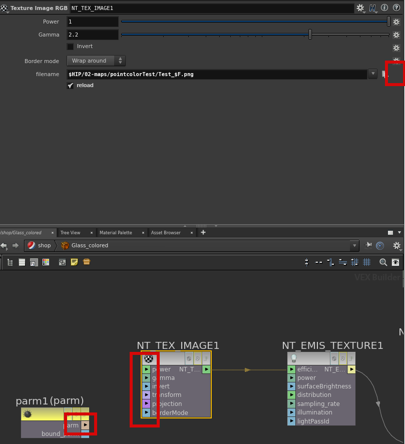Open the Power parameter gear menu
Screen dimensions: 405x444
click(x=396, y=22)
